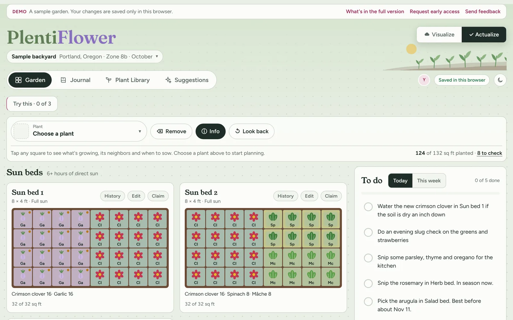Switch the to-do list to This week
The height and width of the screenshot is (320, 513).
(x=429, y=181)
